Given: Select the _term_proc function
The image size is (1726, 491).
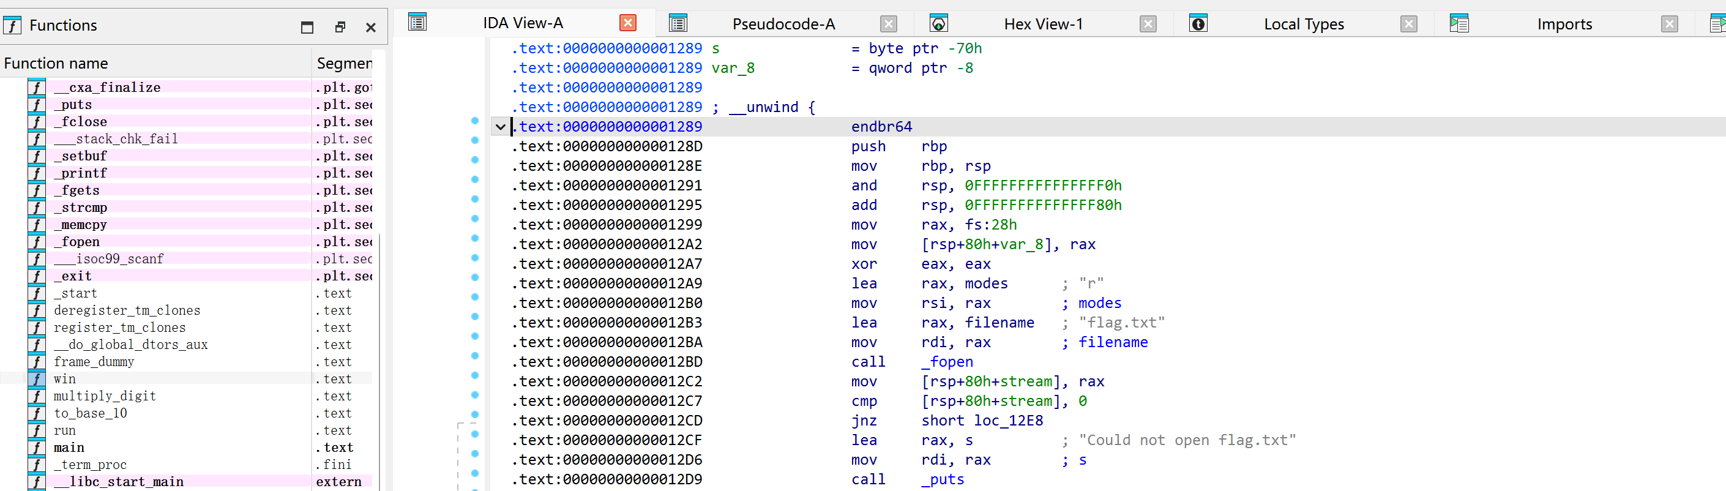Looking at the screenshot, I should click(x=186, y=465).
